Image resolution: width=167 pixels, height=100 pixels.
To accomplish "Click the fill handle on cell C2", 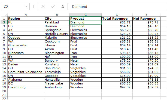I will (101, 24).
